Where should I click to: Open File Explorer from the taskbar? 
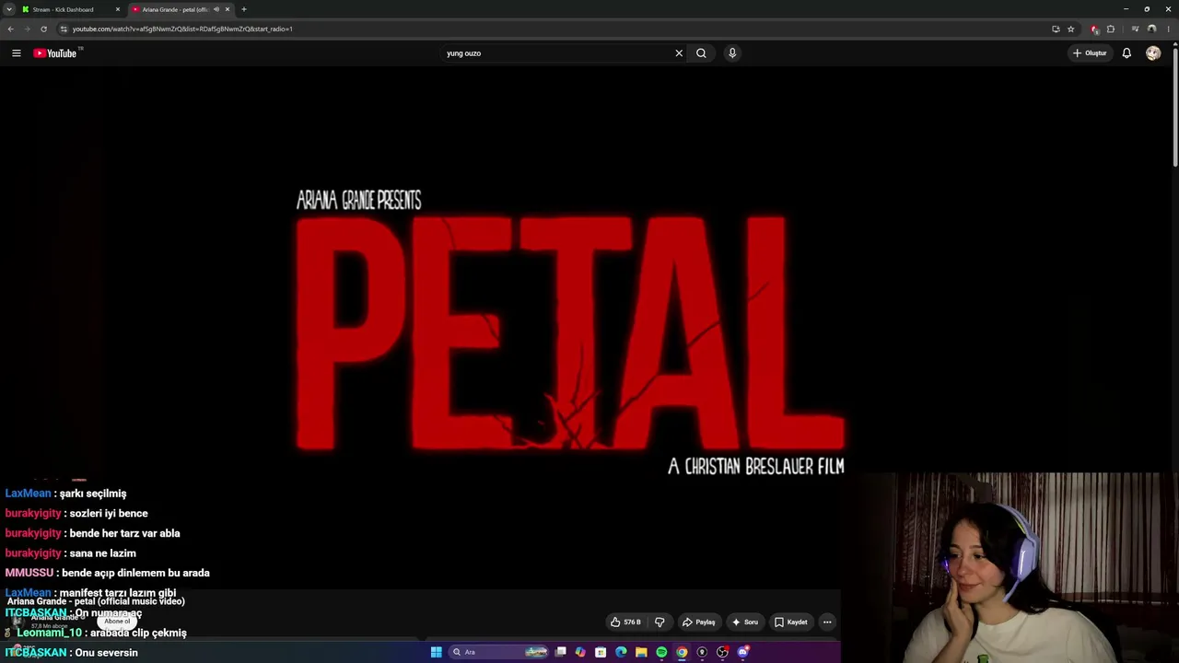(641, 652)
